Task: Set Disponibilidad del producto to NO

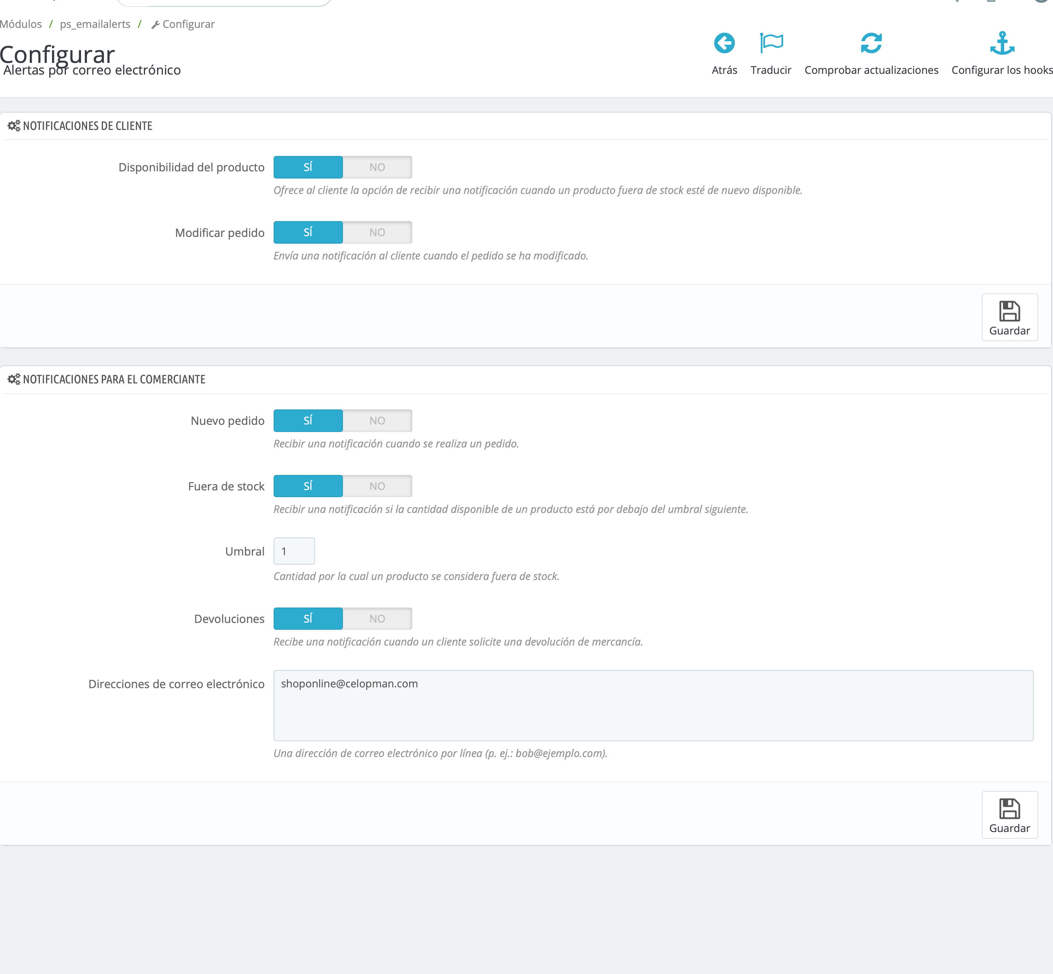Action: (x=377, y=167)
